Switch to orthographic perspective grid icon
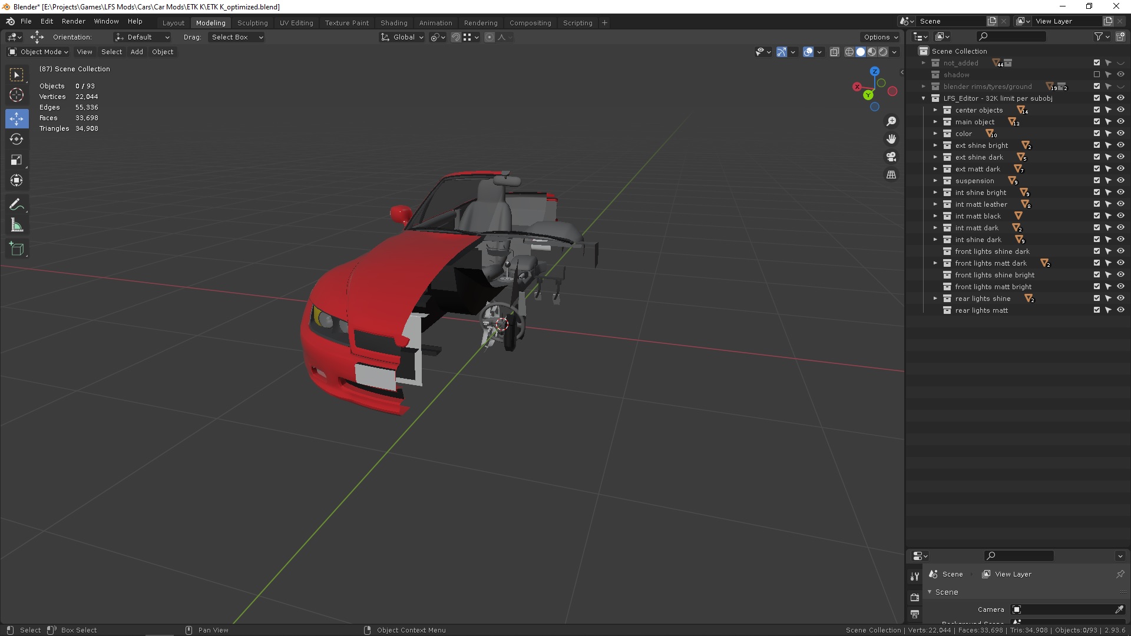This screenshot has width=1131, height=636. point(891,175)
